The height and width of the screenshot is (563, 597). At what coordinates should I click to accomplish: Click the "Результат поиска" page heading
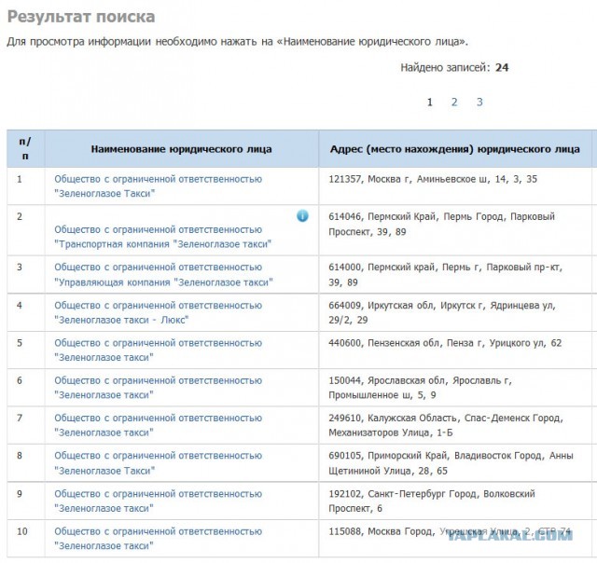click(x=81, y=18)
